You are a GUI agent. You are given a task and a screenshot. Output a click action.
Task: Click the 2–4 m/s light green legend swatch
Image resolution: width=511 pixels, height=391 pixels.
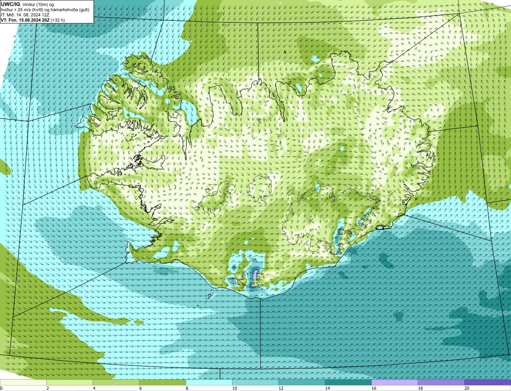click(70, 382)
